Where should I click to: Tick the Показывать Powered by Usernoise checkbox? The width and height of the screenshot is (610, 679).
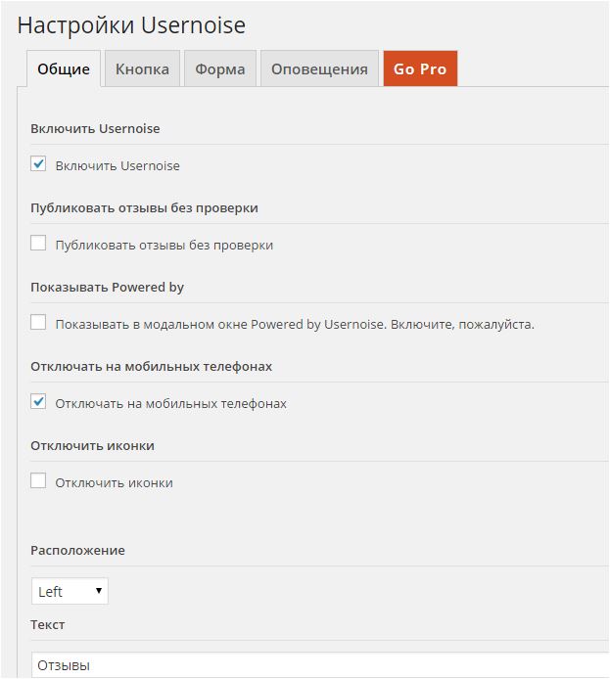click(38, 323)
